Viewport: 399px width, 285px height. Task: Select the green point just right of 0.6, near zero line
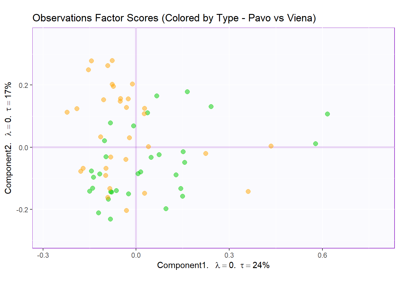[x=315, y=144]
